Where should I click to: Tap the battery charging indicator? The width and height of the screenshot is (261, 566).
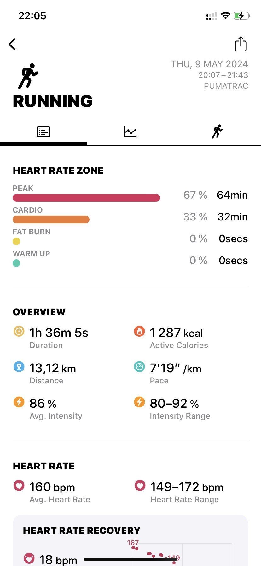tap(241, 15)
